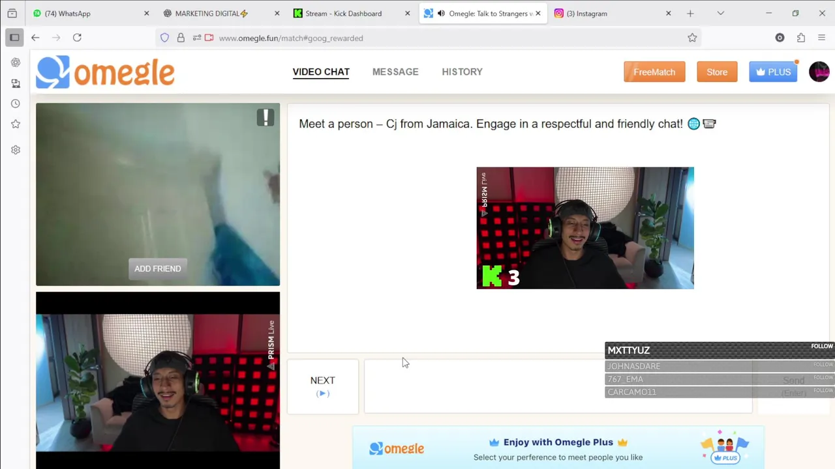Open the Firefox View icon
Viewport: 835px width, 469px height.
click(x=12, y=13)
